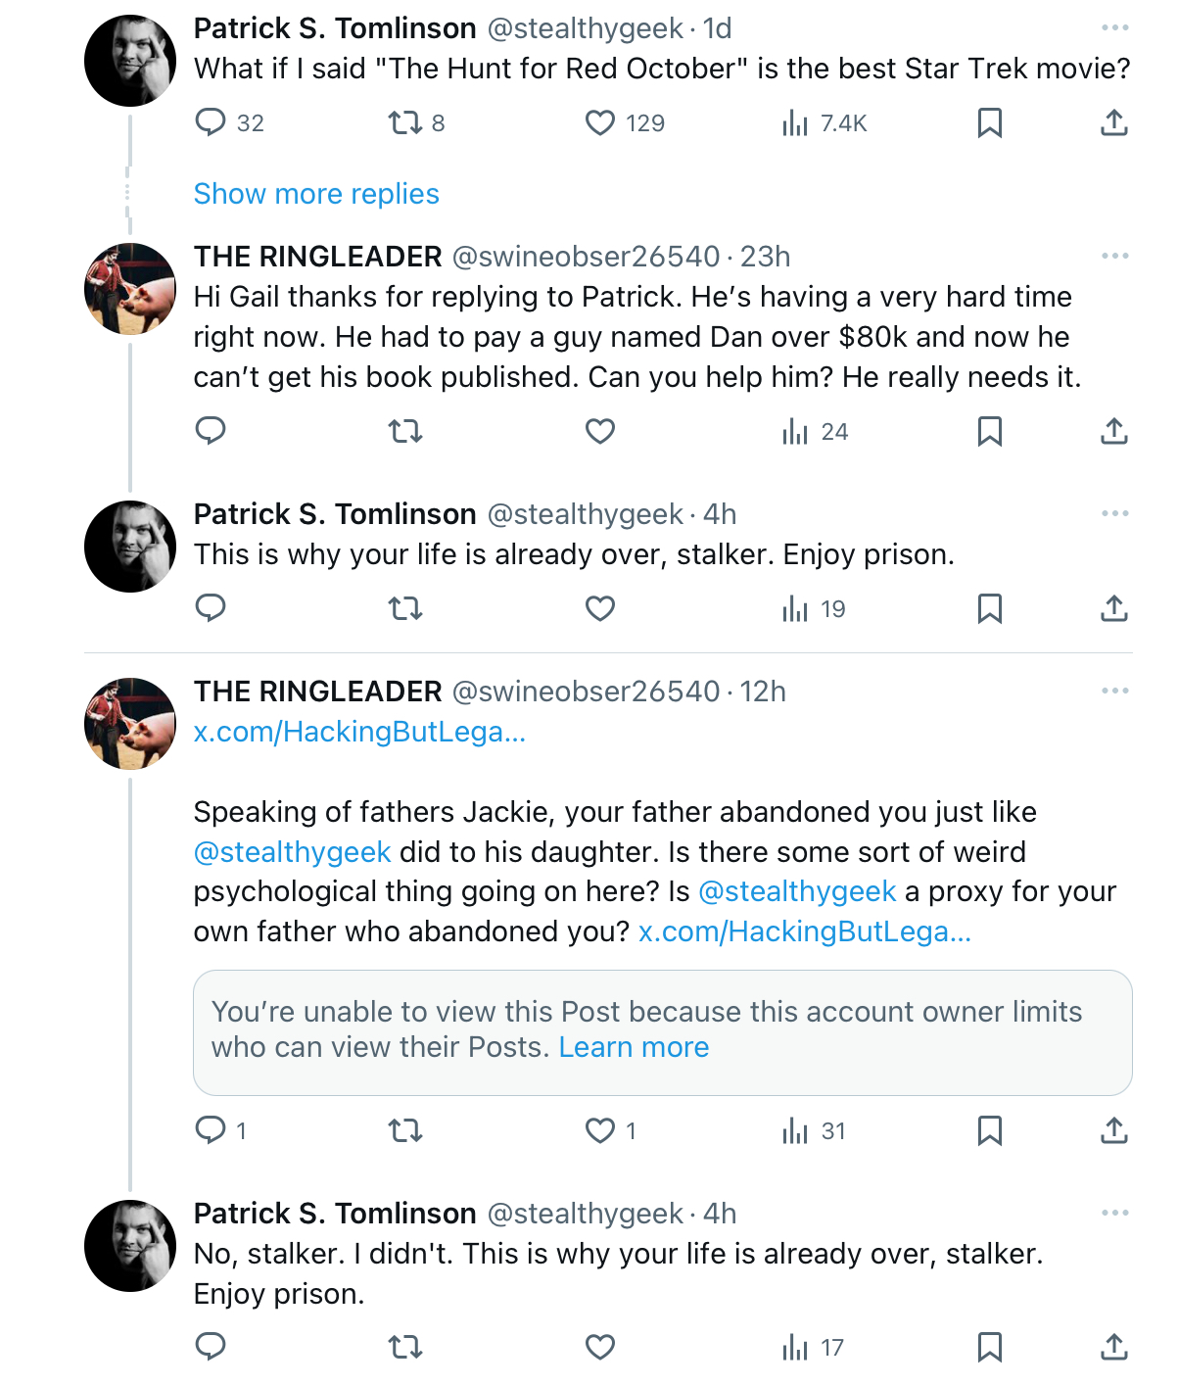Open Learn more about limited Posts
This screenshot has width=1178, height=1385.
point(634,1047)
